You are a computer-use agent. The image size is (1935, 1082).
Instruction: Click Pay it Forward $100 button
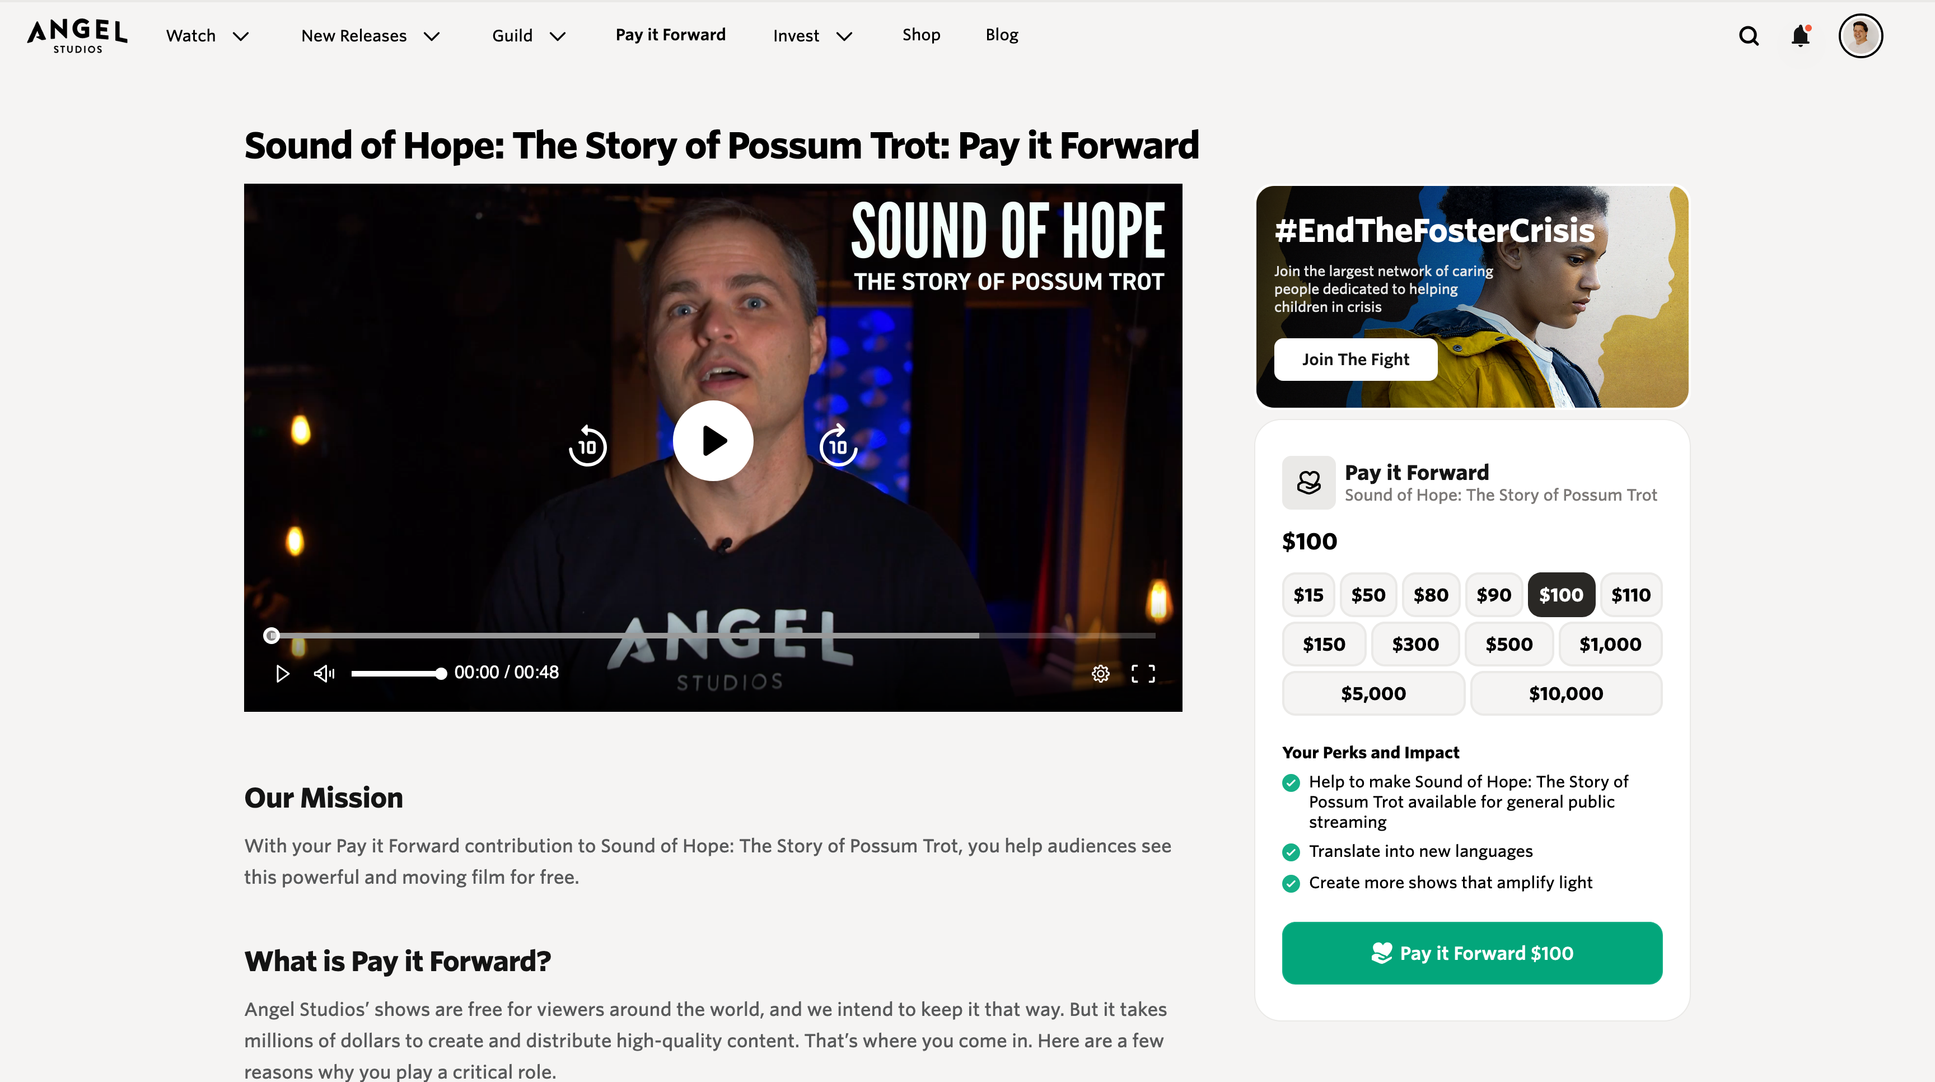tap(1473, 953)
